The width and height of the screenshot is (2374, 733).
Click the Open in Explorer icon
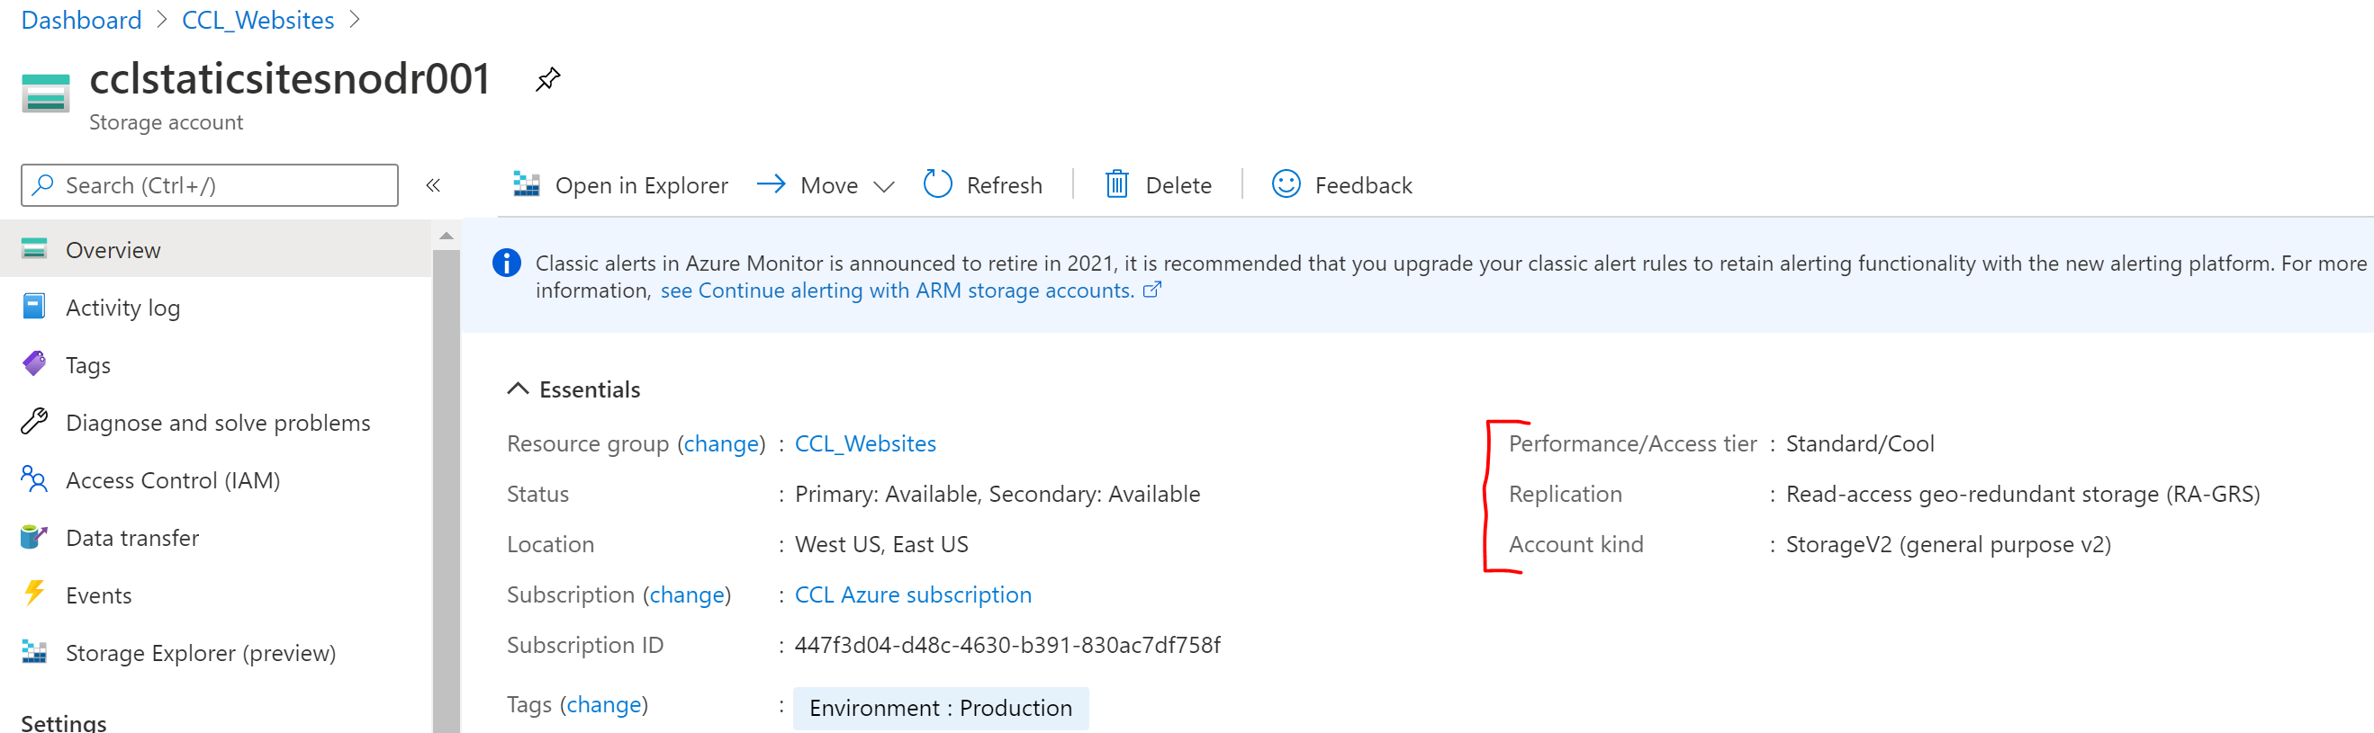tap(527, 185)
